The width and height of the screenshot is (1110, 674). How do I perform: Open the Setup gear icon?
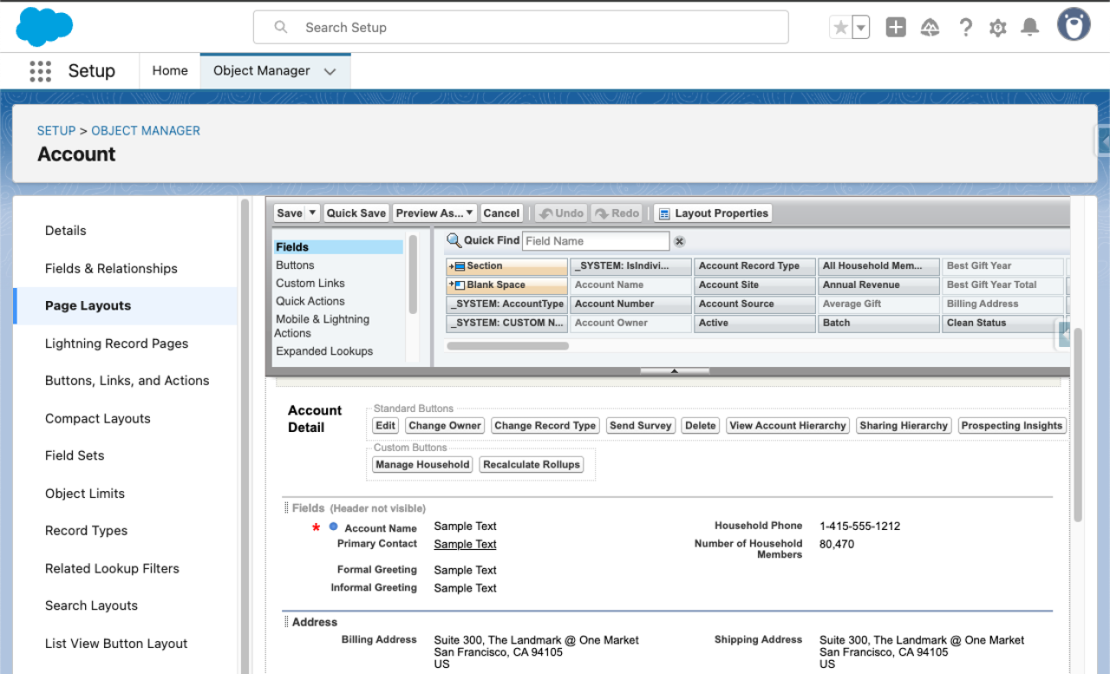997,27
